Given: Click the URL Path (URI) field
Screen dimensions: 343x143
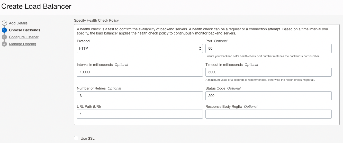Looking at the screenshot, I should (x=140, y=114).
